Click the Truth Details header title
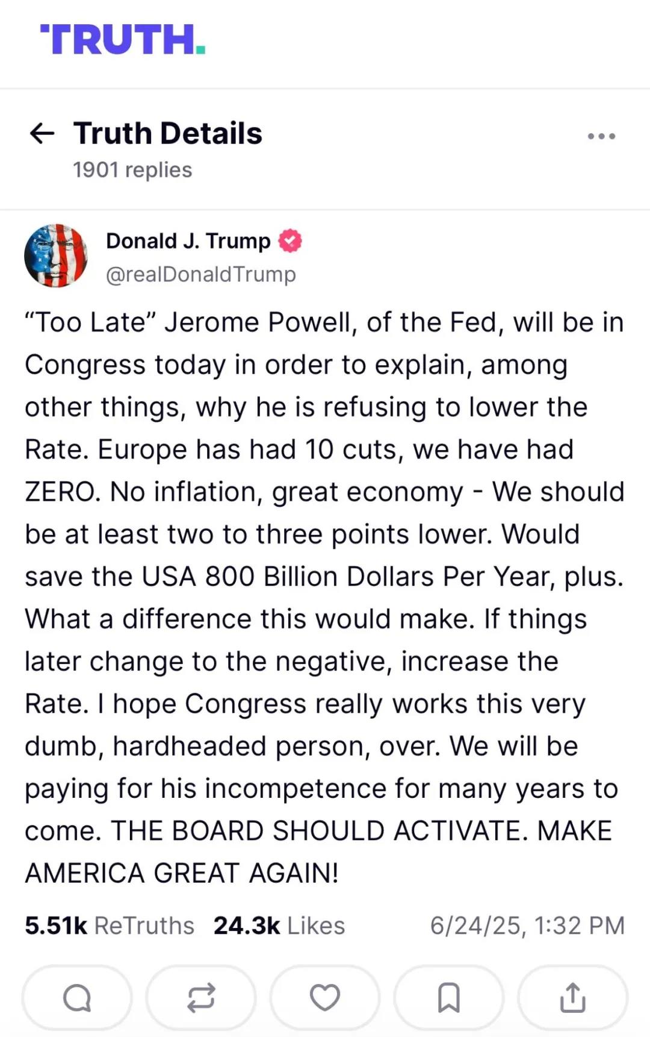Viewport: 650px width, 1037px height. click(168, 133)
